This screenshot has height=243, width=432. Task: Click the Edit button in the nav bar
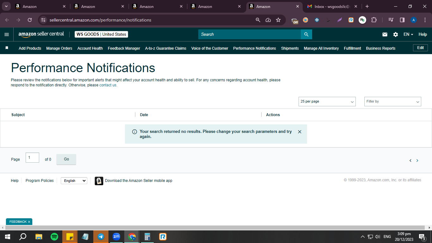(x=420, y=48)
